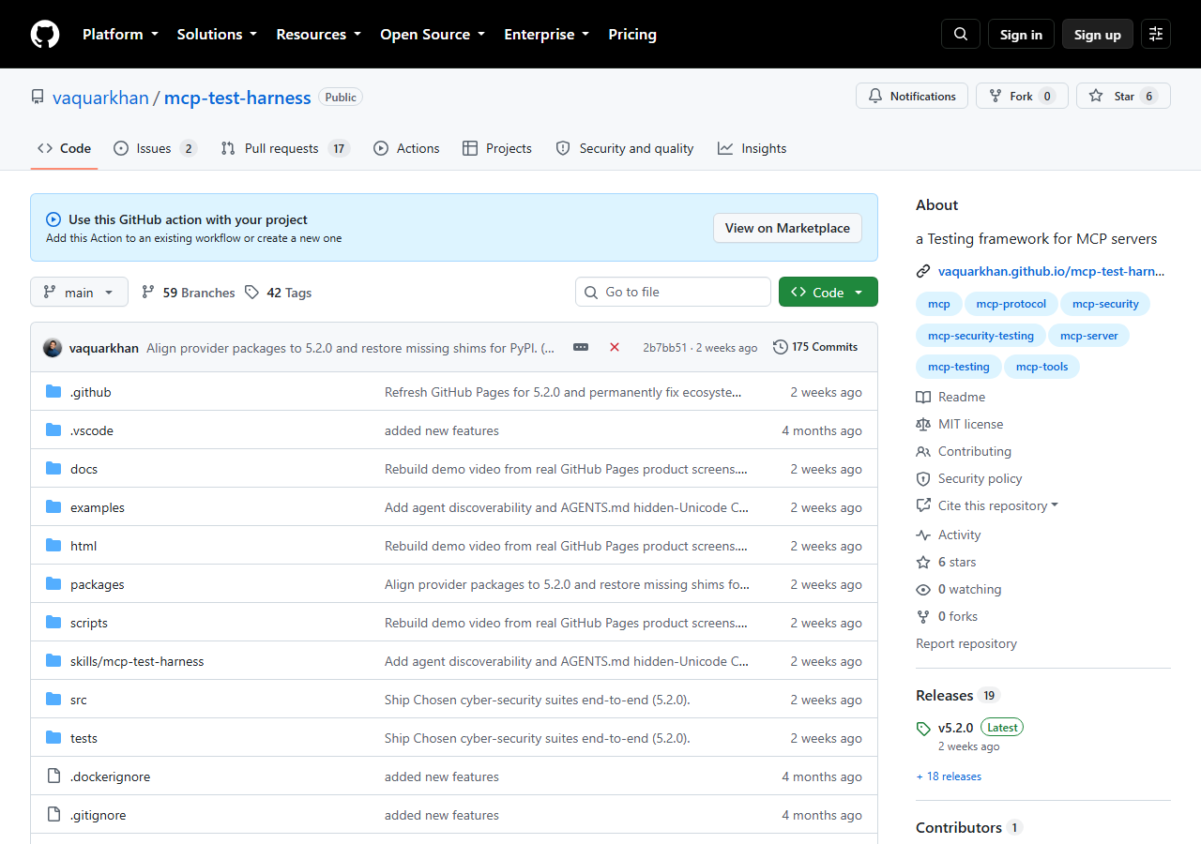The width and height of the screenshot is (1201, 844).
Task: Click the link icon beside website URL
Action: 923,272
